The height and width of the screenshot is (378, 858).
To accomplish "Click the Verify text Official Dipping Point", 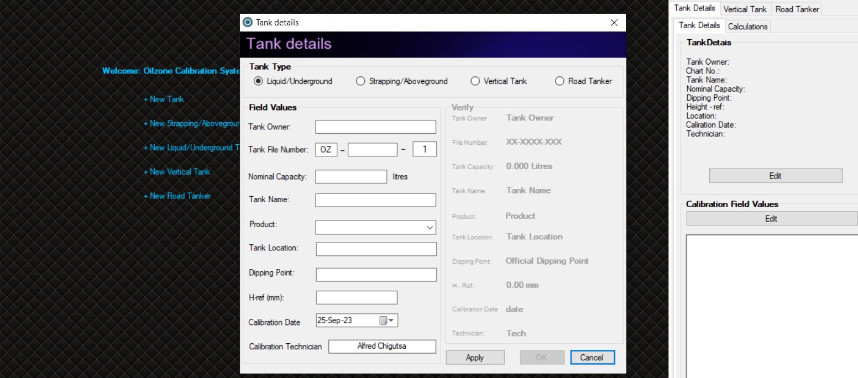I will [x=547, y=261].
